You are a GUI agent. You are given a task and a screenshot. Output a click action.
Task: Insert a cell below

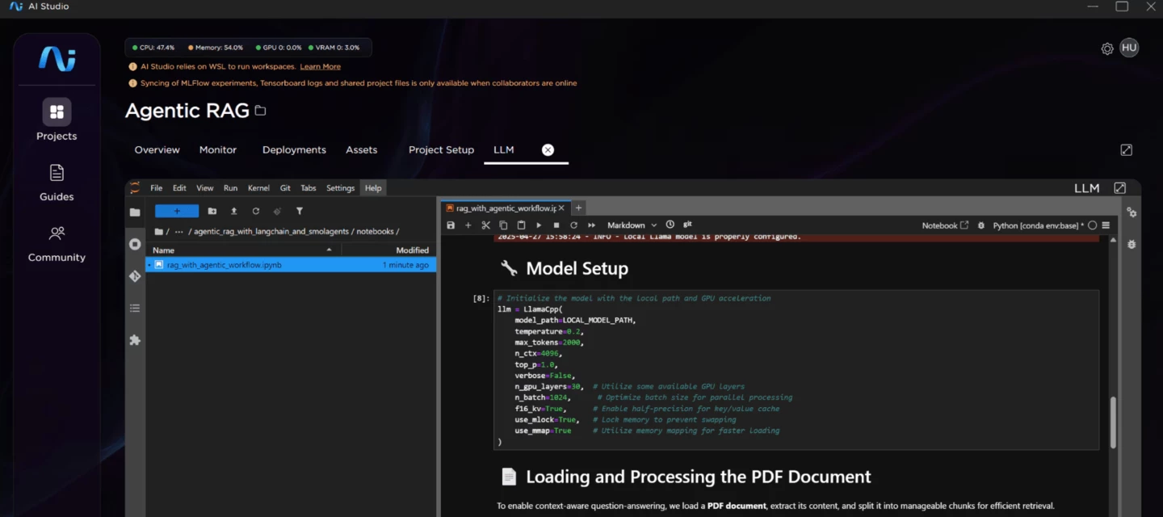(x=468, y=225)
